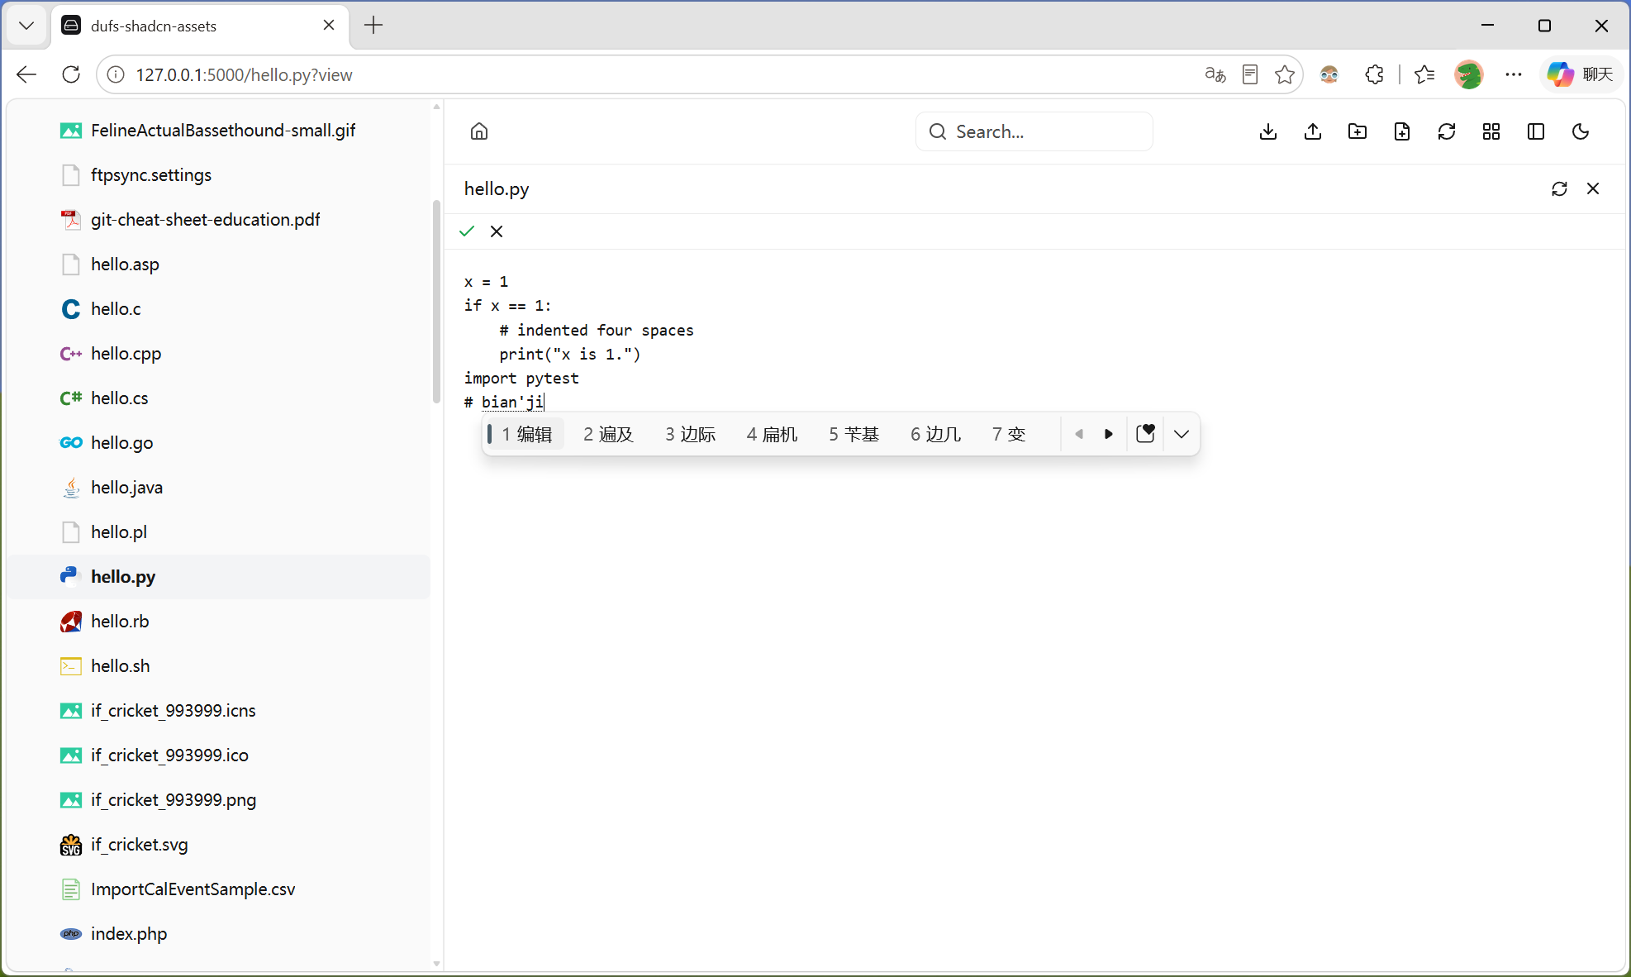Close the hello.py viewer panel
The image size is (1631, 977).
tap(1593, 189)
